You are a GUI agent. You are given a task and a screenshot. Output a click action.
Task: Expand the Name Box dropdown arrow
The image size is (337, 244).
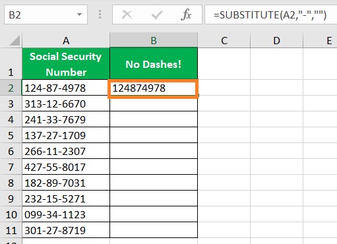(79, 15)
